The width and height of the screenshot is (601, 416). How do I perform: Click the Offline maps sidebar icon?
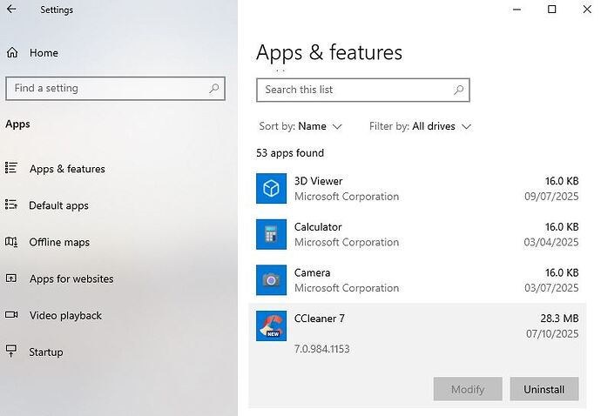[x=12, y=242]
